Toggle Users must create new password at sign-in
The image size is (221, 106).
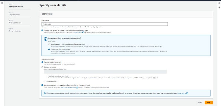[x=42, y=85]
